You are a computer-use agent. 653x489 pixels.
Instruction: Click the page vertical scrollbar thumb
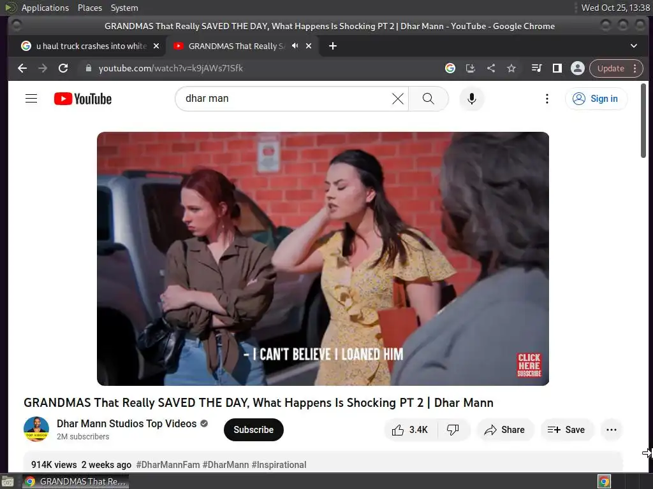coord(643,120)
